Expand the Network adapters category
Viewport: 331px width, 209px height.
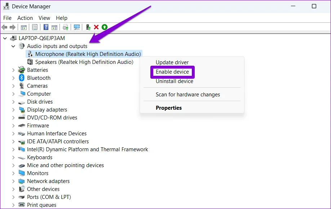(x=13, y=181)
